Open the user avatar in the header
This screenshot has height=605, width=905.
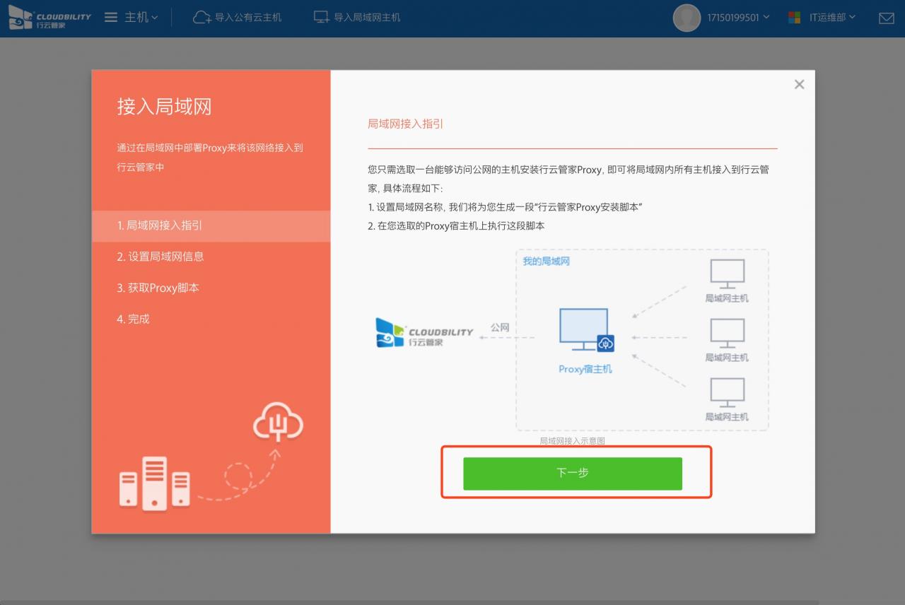687,18
